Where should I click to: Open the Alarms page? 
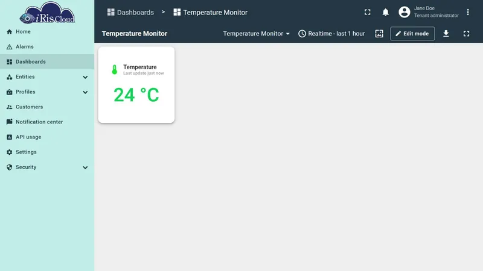click(47, 47)
